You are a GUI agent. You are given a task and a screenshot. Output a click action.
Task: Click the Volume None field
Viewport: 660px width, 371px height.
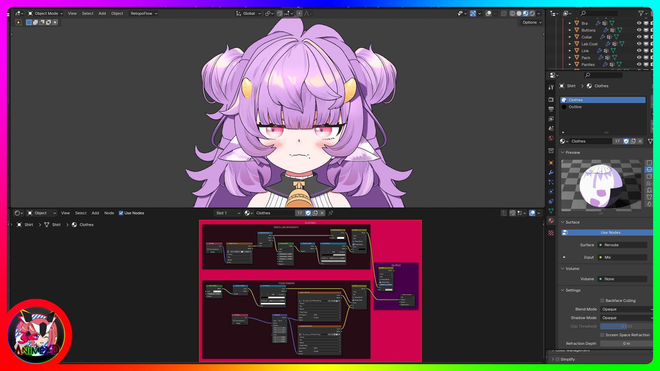623,279
